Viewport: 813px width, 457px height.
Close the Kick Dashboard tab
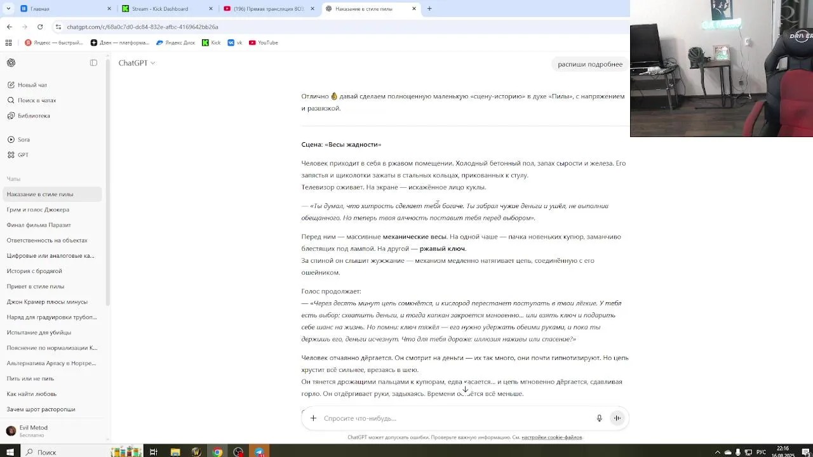[211, 9]
